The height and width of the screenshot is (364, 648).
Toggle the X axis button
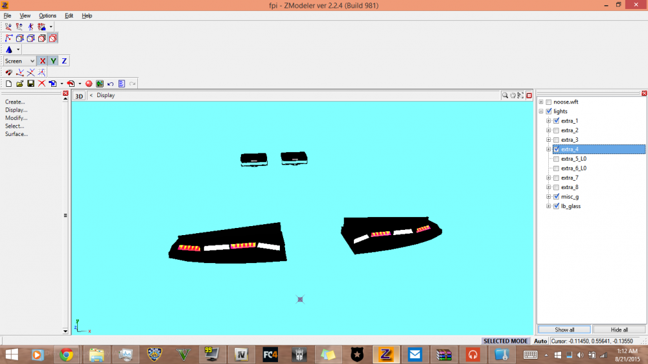(42, 61)
